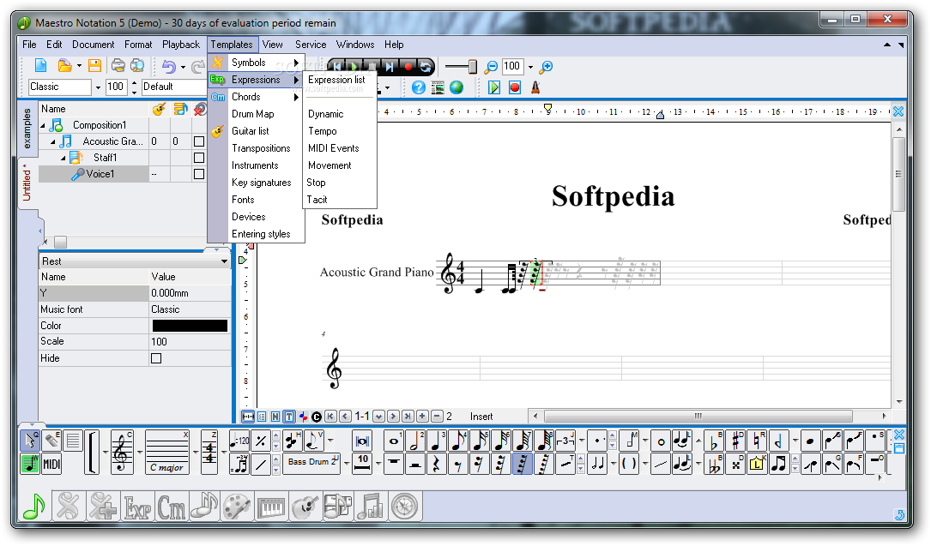Click the sharp accidental button
Viewport: 931px width, 546px height.
point(735,441)
